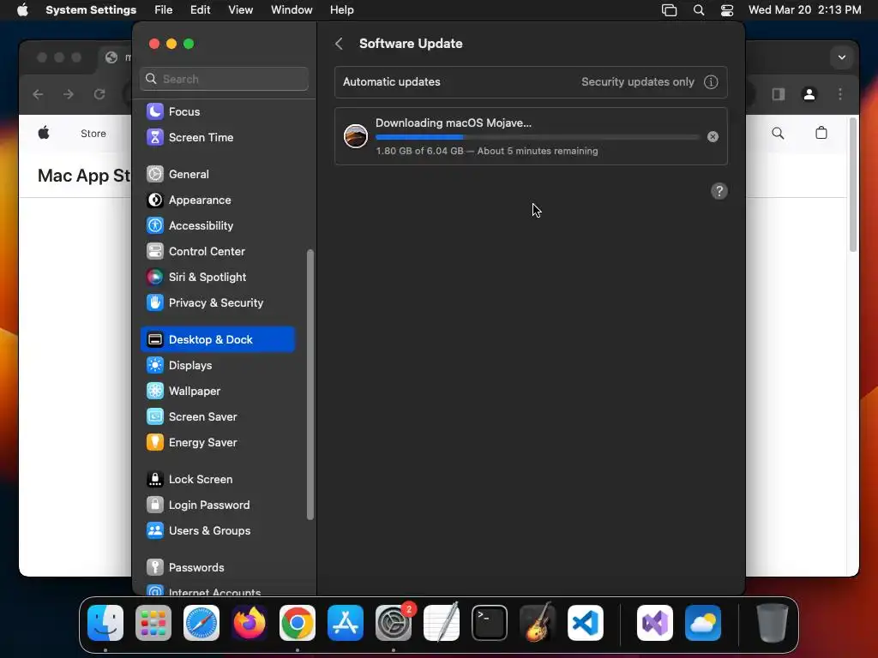This screenshot has height=658, width=878.
Task: Click the Automatic updates row
Action: [x=531, y=82]
